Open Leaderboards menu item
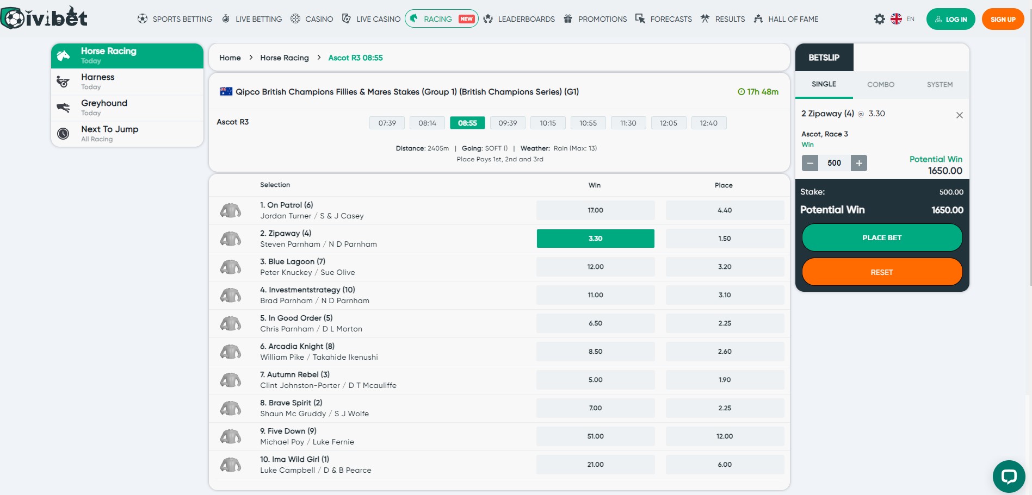The image size is (1032, 495). click(x=519, y=19)
